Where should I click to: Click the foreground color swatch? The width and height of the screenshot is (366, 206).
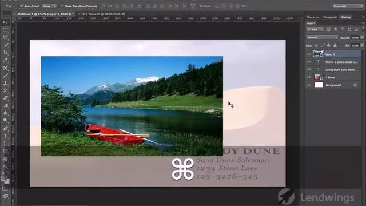(4, 178)
